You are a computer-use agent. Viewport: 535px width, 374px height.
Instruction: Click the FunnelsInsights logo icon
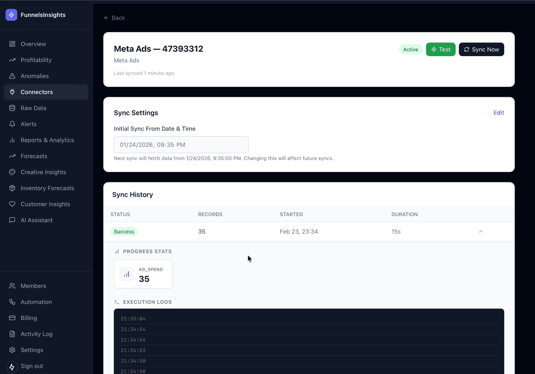click(x=11, y=15)
